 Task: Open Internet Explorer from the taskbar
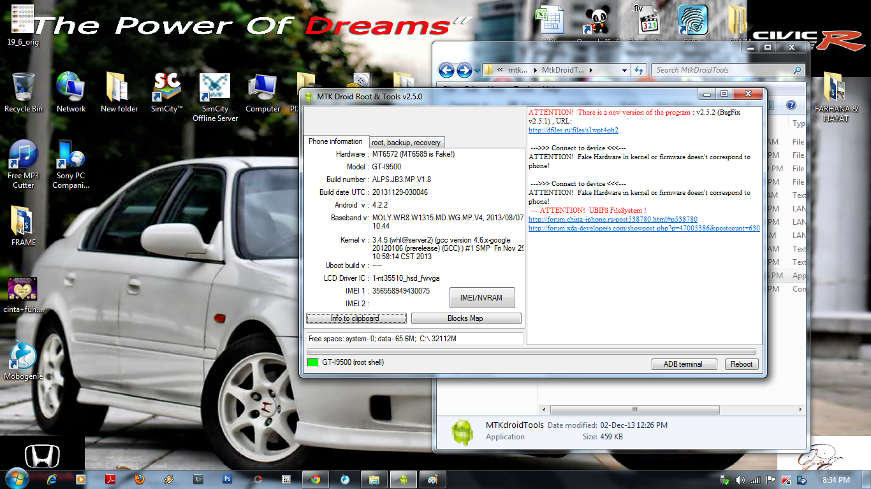52,479
